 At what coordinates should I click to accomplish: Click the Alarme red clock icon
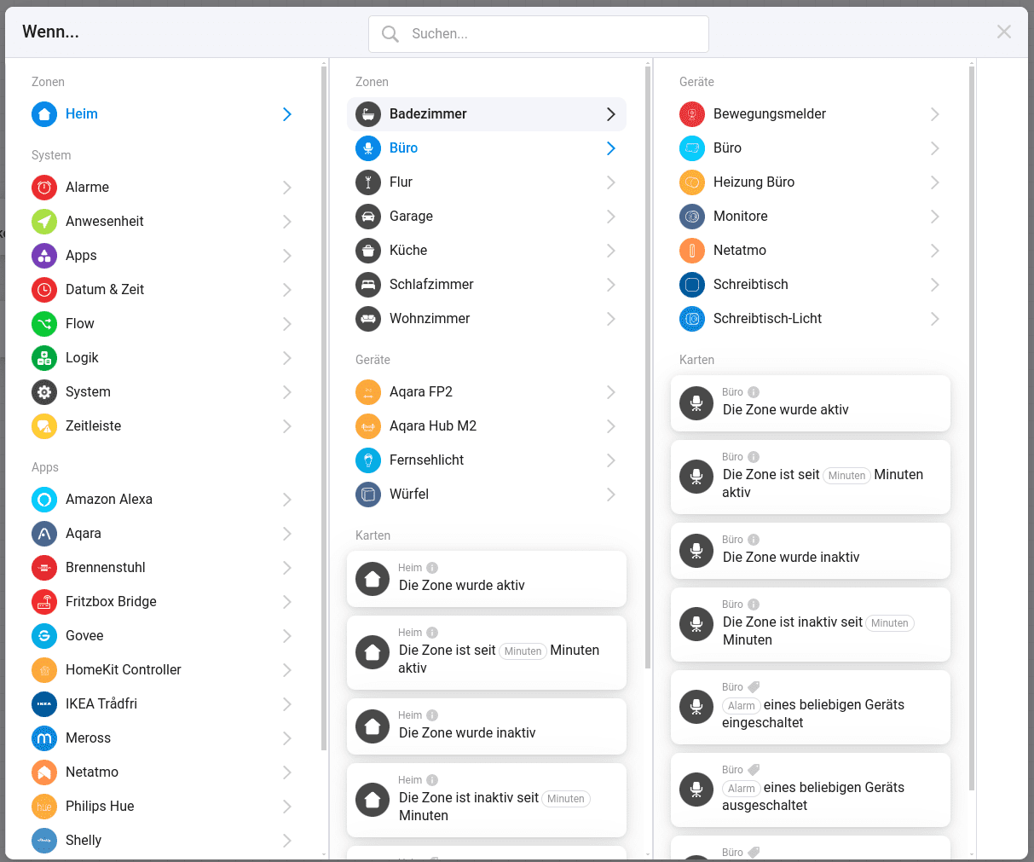(44, 188)
